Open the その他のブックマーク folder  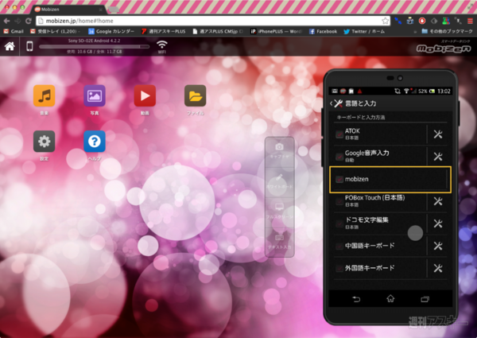[x=447, y=31]
